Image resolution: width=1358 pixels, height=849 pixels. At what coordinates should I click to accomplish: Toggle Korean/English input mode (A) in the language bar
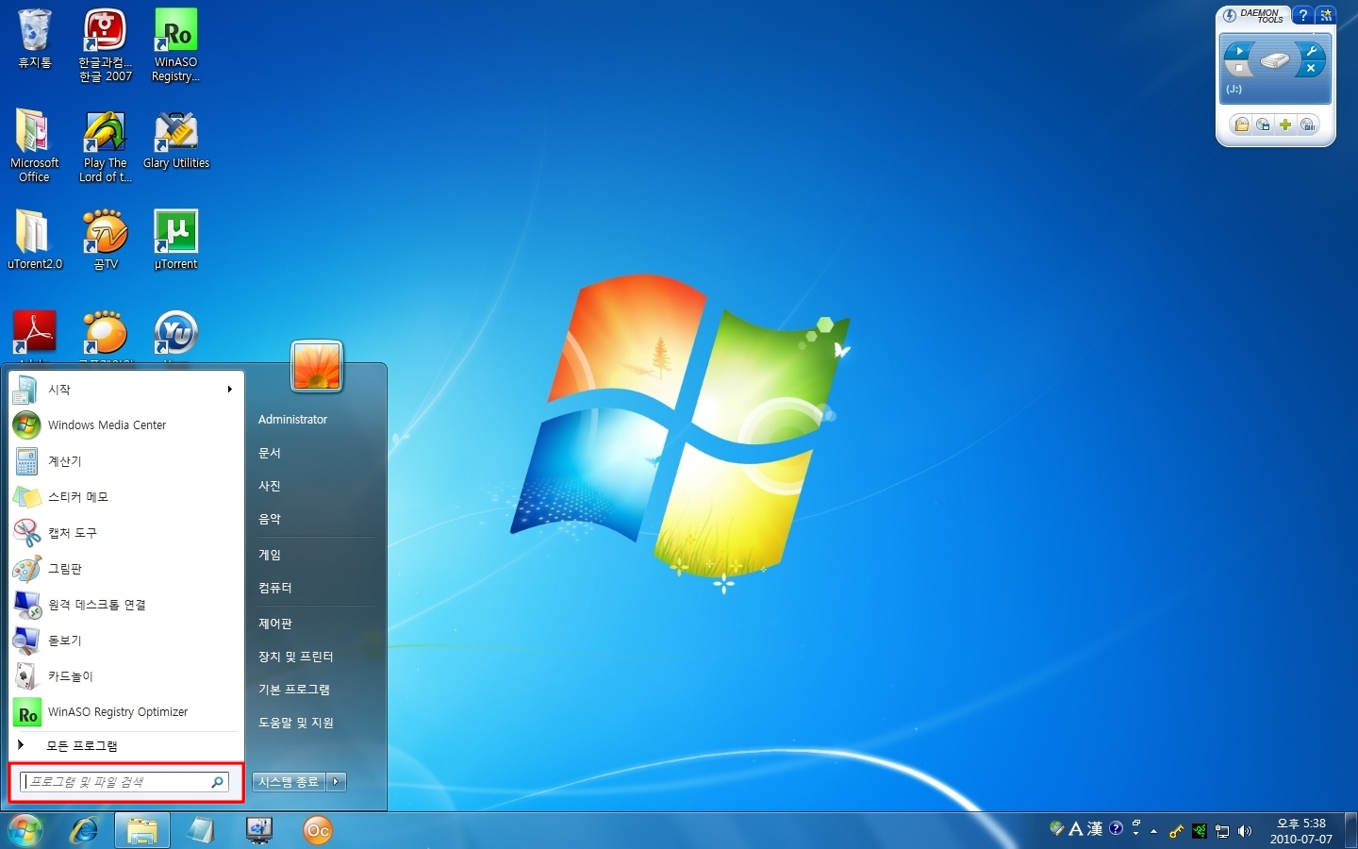[1075, 829]
